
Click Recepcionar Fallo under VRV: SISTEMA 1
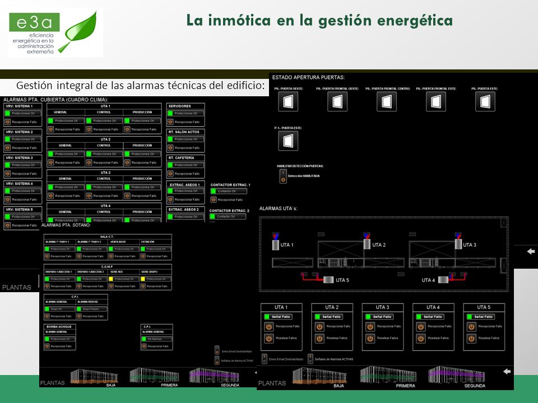[x=7, y=122]
